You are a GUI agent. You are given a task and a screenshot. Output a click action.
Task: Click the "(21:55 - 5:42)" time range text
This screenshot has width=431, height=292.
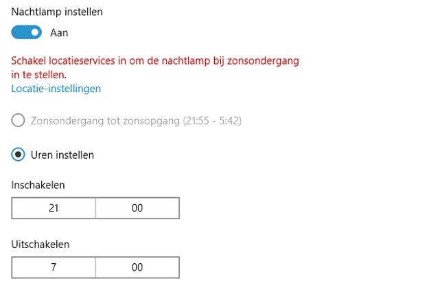[x=213, y=121]
